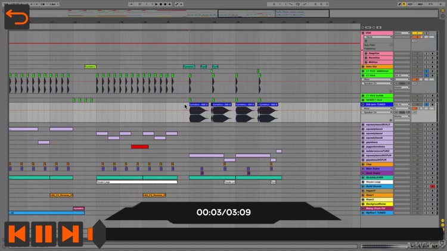Viewport: 447px width, 251px height.
Task: Unfold the House Loop track
Action: [363, 182]
